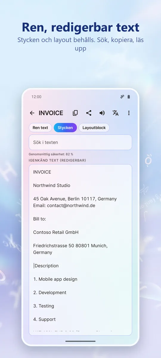This screenshot has height=358, width=161.
Task: Open the translate icon
Action: pyautogui.click(x=115, y=113)
